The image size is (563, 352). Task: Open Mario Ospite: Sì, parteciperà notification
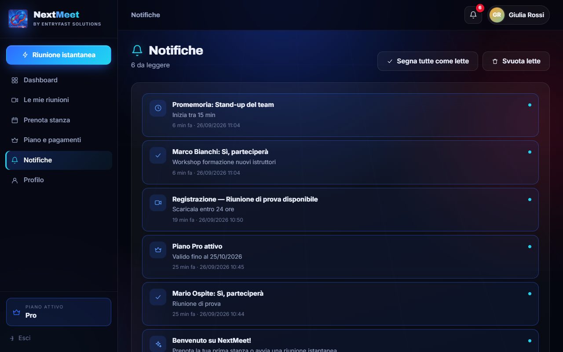pyautogui.click(x=340, y=304)
